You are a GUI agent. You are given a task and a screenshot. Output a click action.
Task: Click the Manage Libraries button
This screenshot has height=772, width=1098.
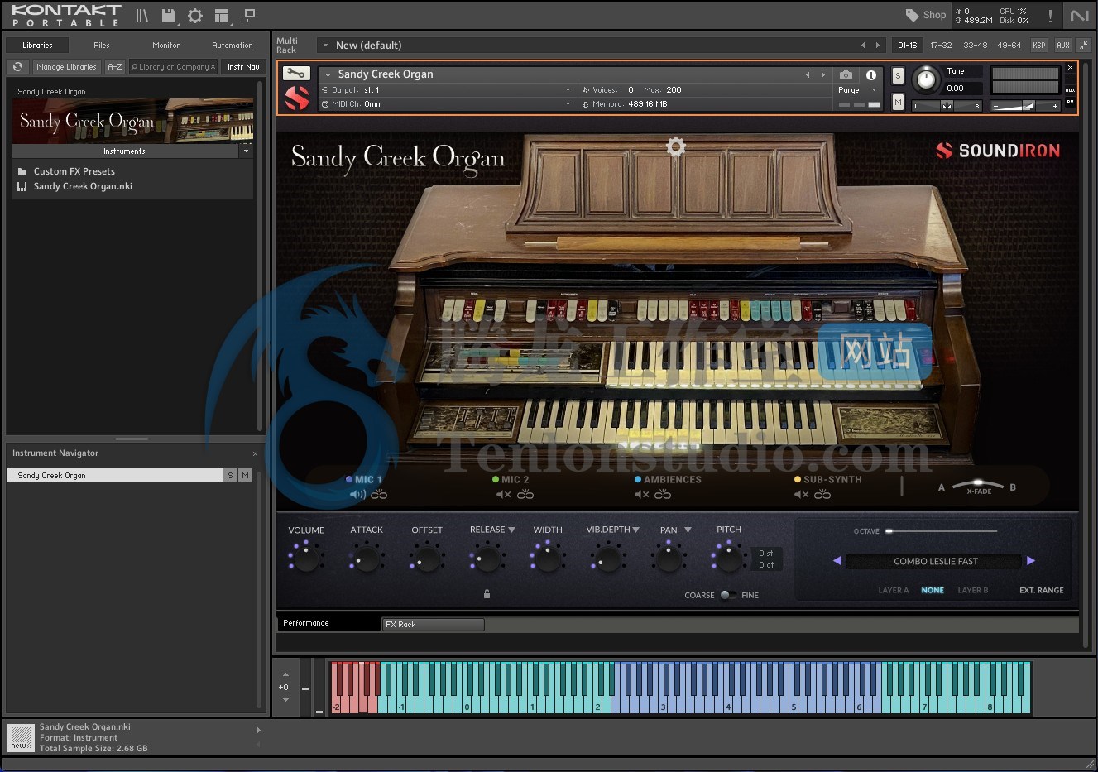66,67
